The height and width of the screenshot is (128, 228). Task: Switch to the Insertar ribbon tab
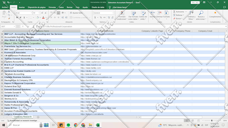[22, 7]
